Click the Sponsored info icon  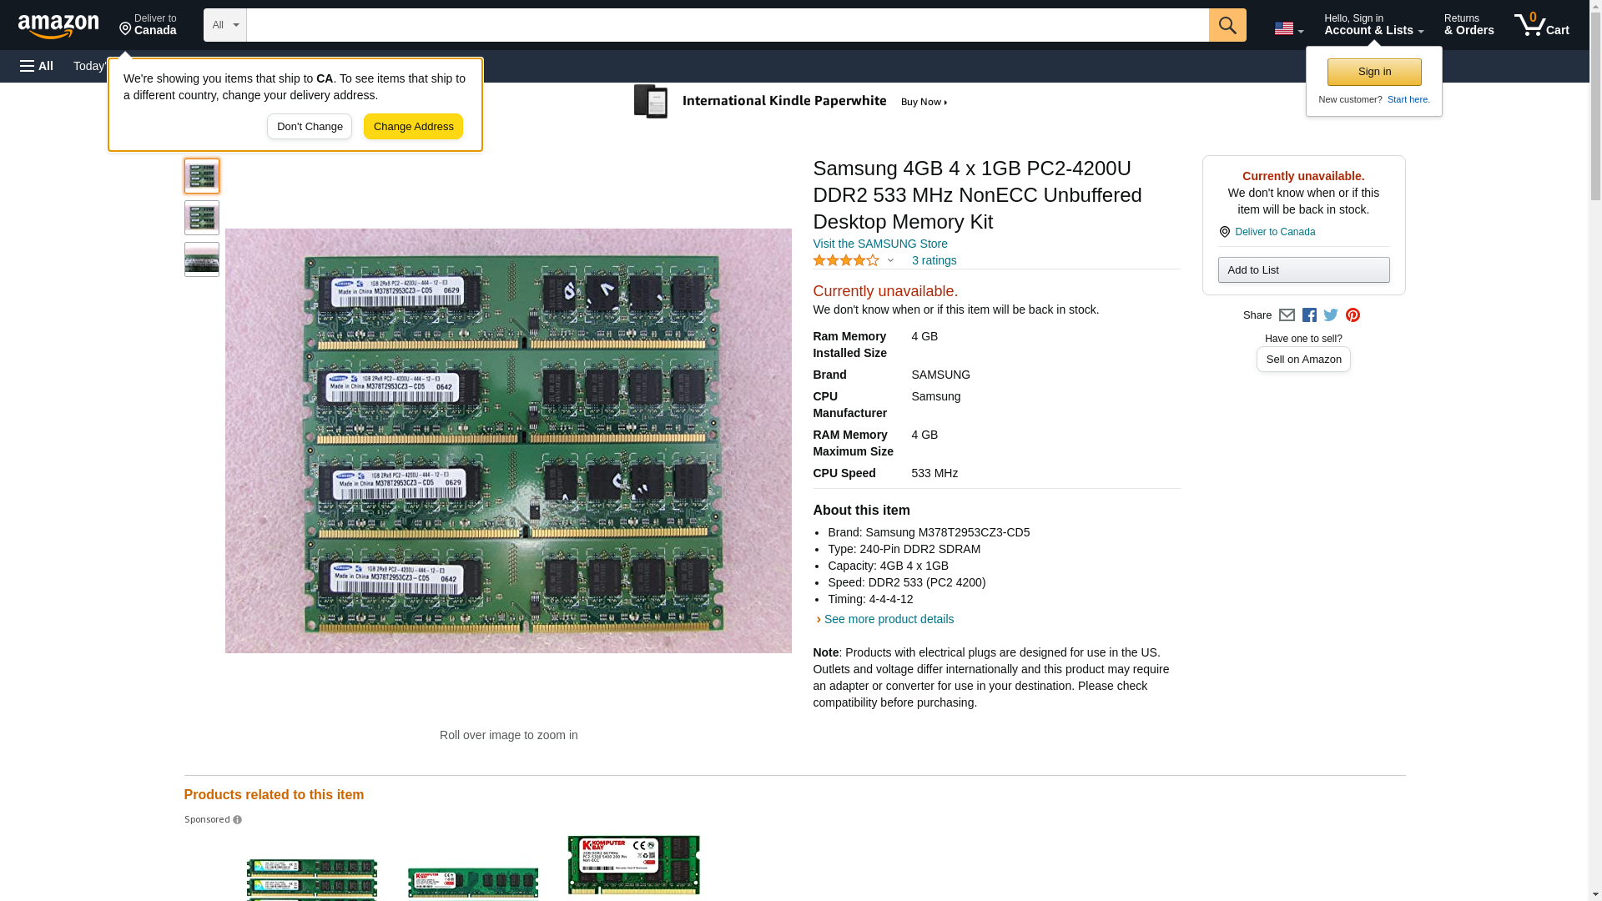point(237,820)
